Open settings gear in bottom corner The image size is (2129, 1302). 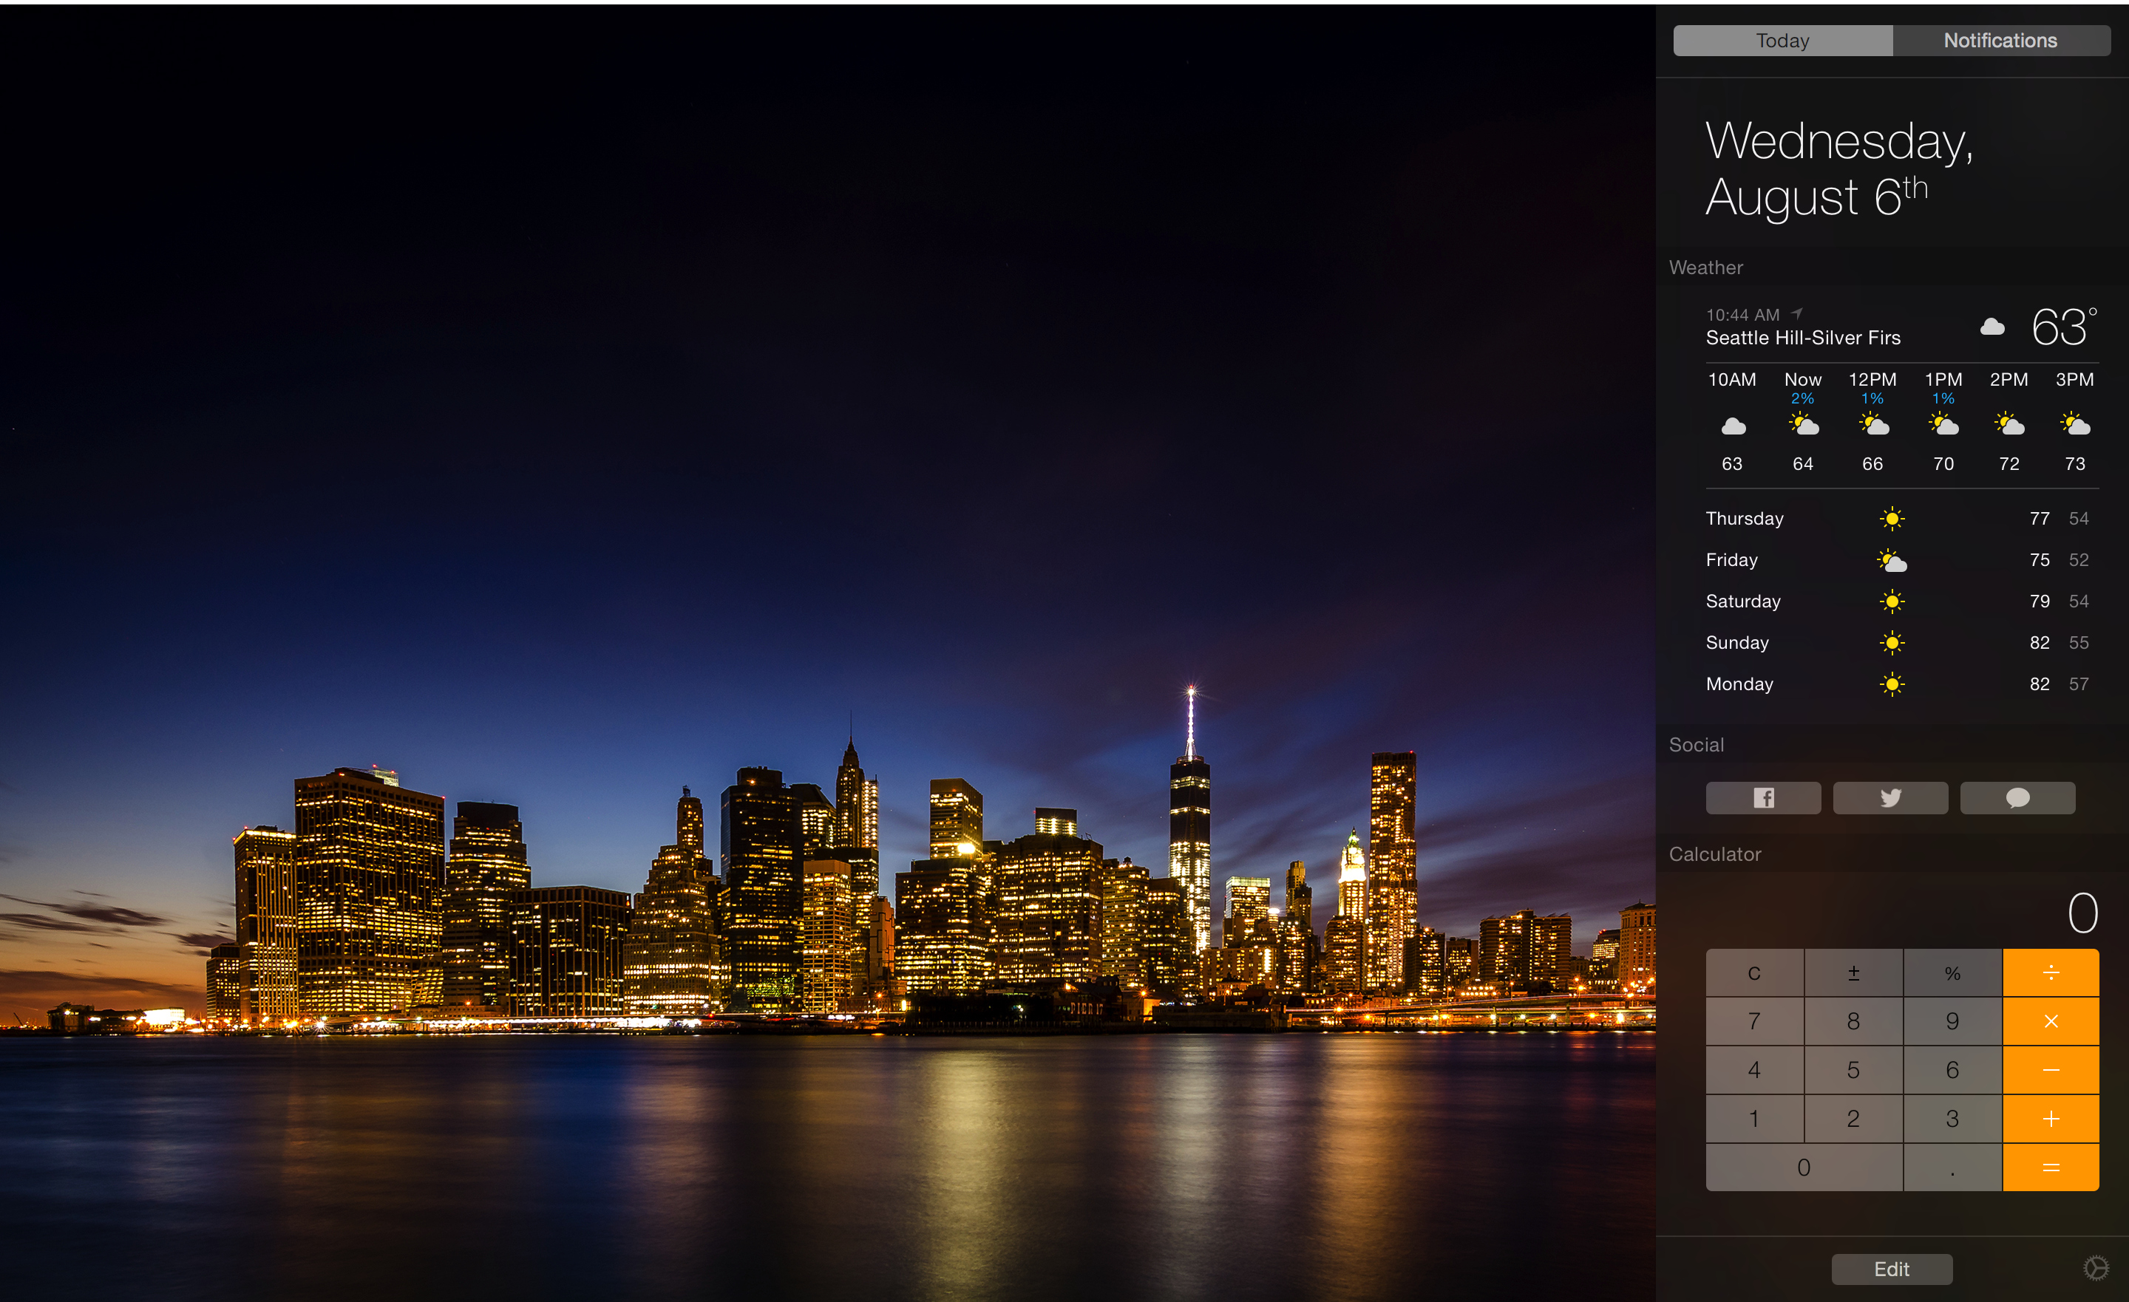click(2095, 1267)
